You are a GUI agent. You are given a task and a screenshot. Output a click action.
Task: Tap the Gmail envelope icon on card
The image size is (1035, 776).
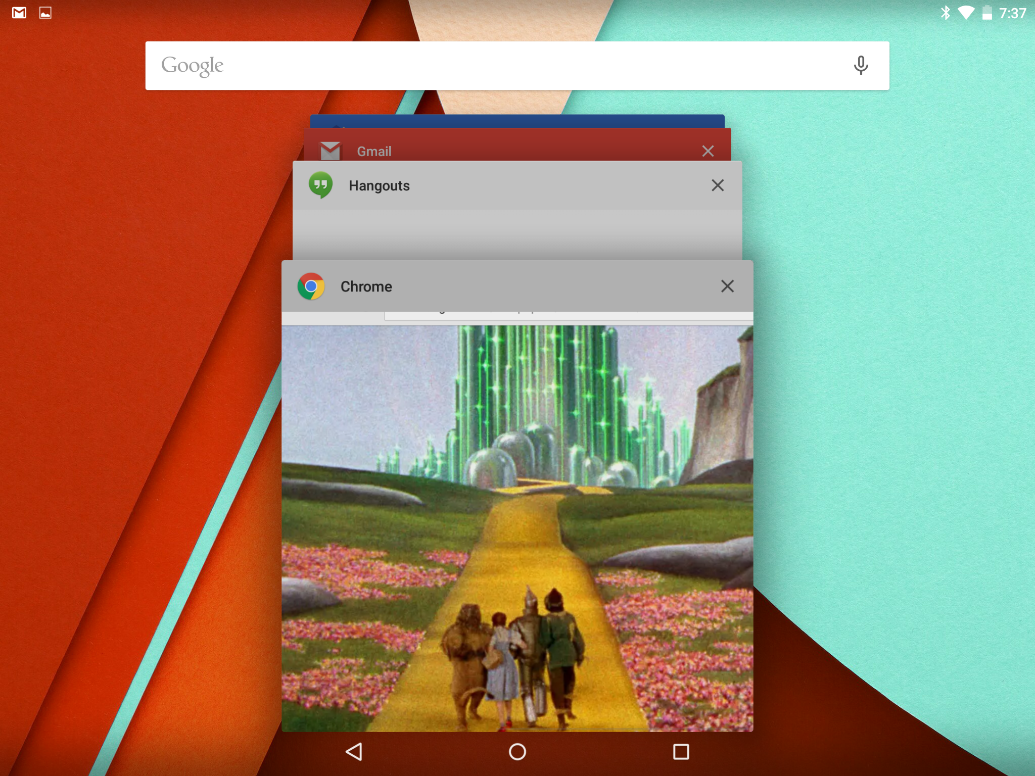pyautogui.click(x=331, y=151)
